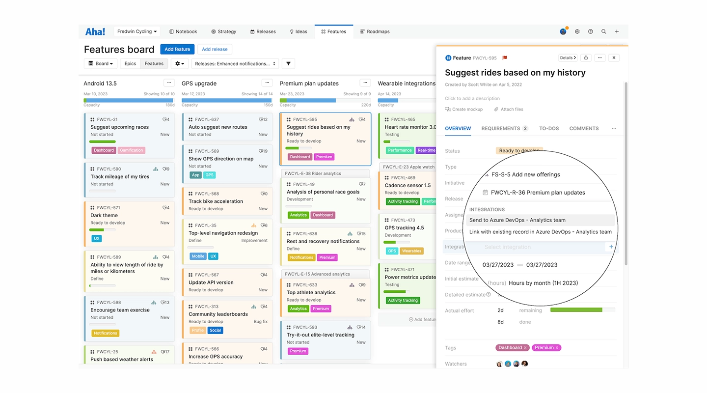Open card Community leaderboards
This screenshot has height=393, width=707.
tap(228, 318)
